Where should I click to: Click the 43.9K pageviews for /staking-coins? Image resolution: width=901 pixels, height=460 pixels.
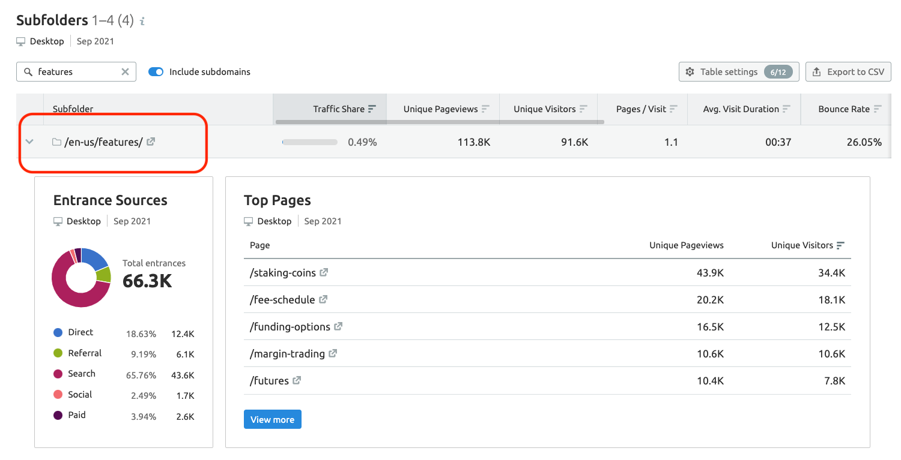(x=710, y=273)
